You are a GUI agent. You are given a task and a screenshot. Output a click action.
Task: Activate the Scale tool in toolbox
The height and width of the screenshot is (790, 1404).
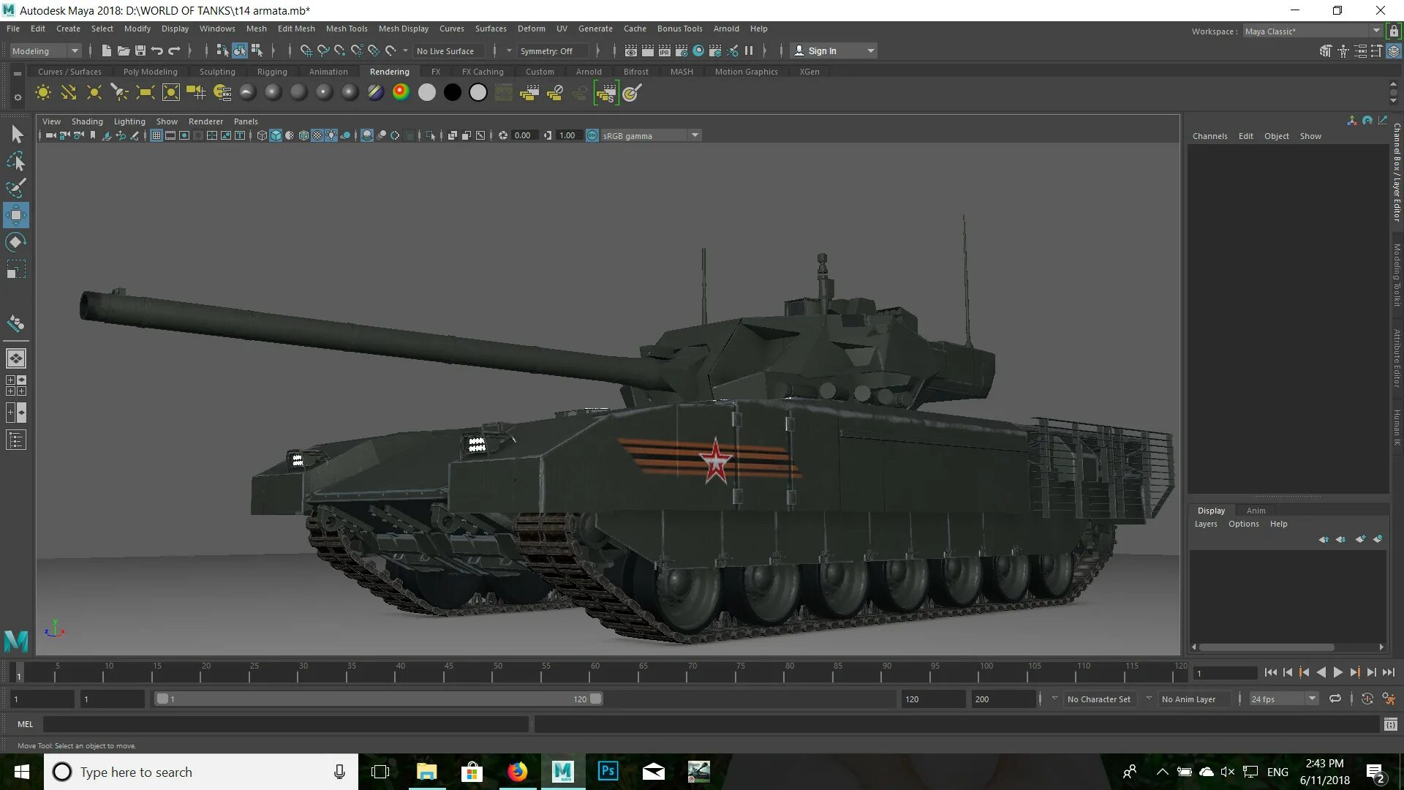point(16,269)
